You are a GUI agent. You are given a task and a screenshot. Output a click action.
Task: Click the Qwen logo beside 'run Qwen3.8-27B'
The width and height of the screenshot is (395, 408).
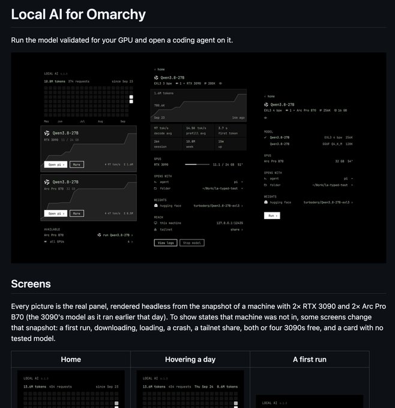[99, 235]
